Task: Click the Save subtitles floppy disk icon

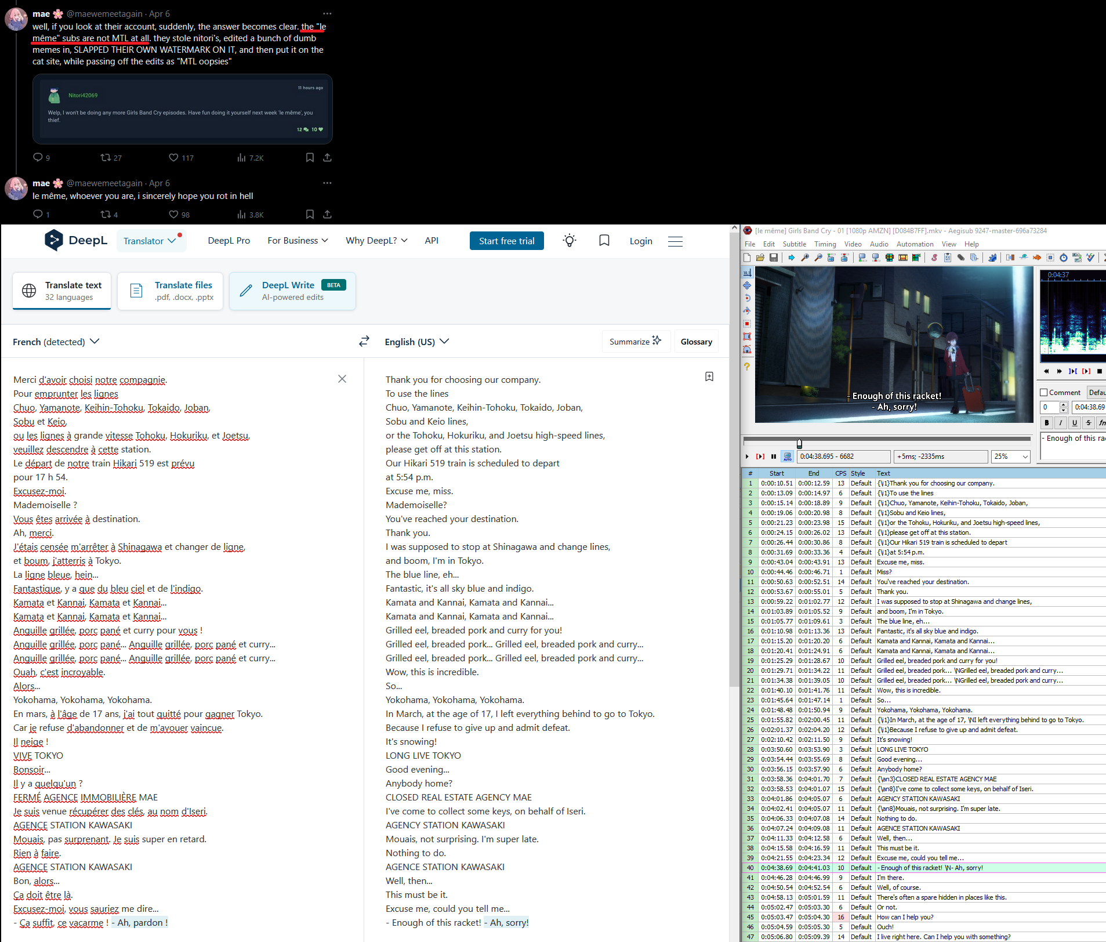Action: click(x=774, y=258)
